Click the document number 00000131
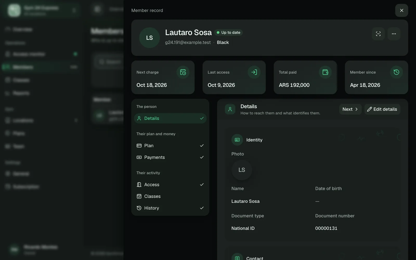This screenshot has height=260, width=416. pos(326,228)
